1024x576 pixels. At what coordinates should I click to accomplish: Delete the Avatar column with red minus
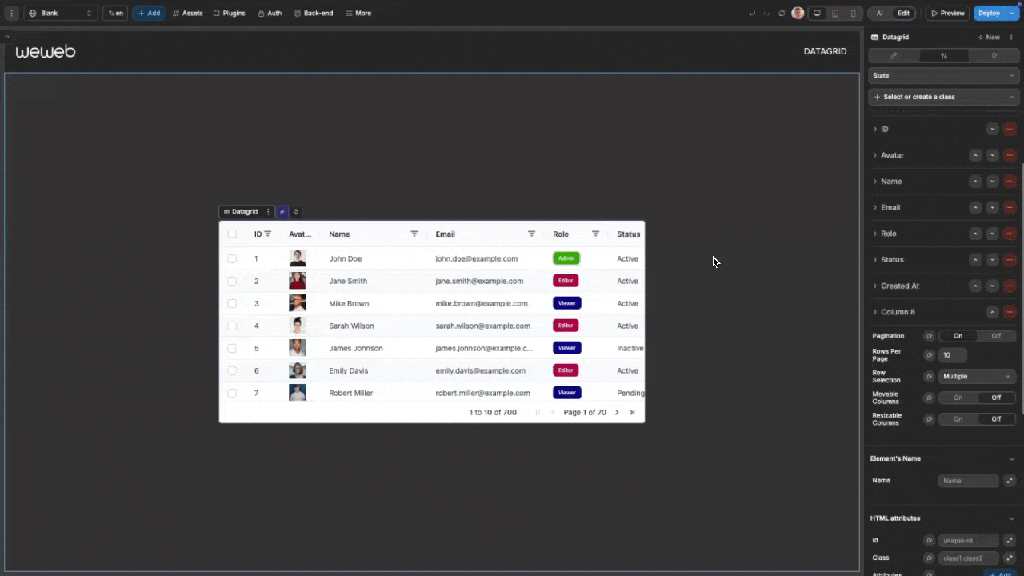1010,155
